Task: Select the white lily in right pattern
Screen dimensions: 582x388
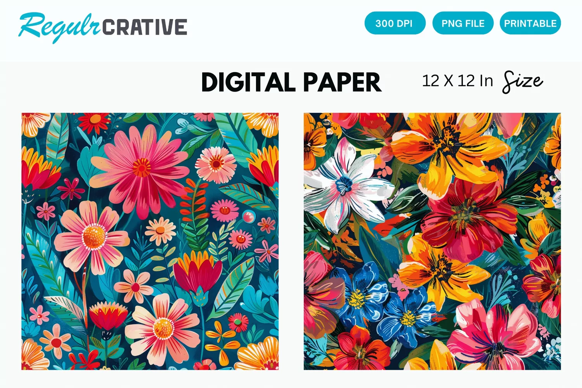Action: tap(345, 186)
